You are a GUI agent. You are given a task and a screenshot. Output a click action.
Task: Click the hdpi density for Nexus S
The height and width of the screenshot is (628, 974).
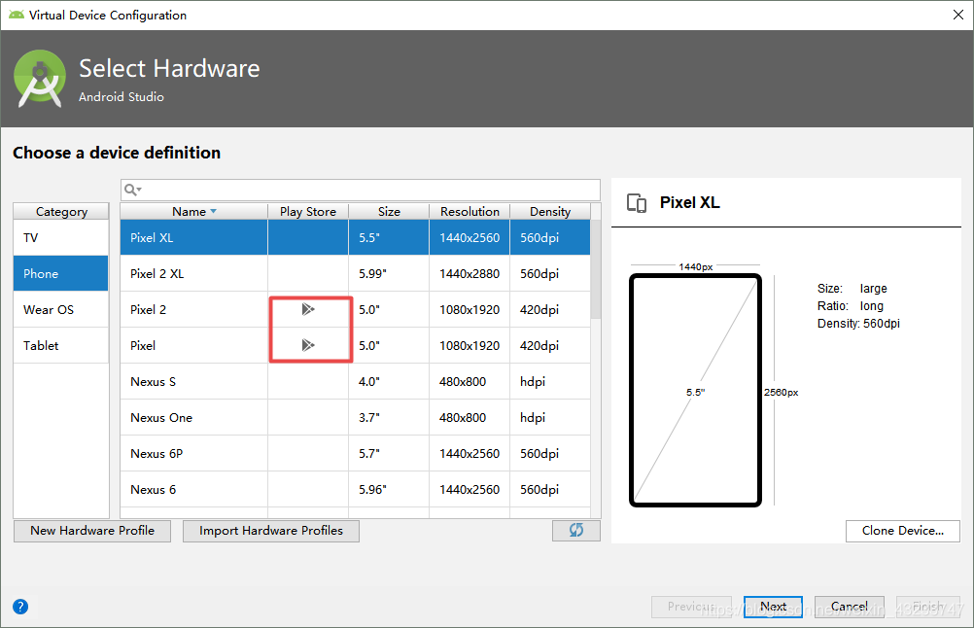[550, 381]
